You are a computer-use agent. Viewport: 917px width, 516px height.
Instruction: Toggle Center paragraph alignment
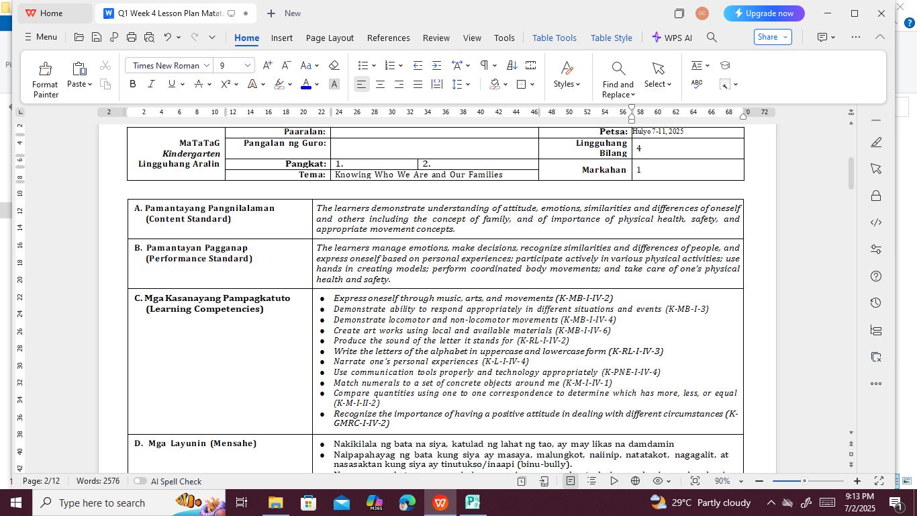click(380, 84)
